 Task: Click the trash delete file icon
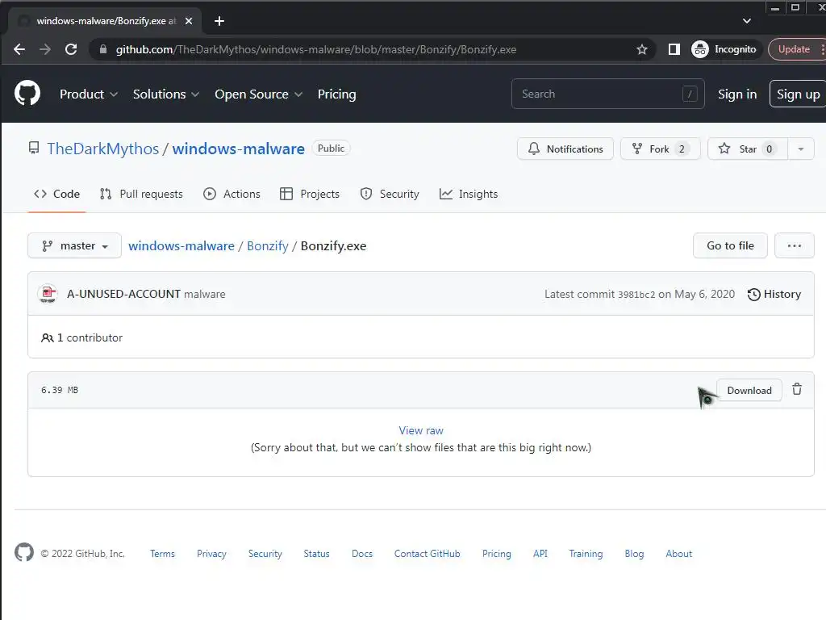(x=797, y=389)
